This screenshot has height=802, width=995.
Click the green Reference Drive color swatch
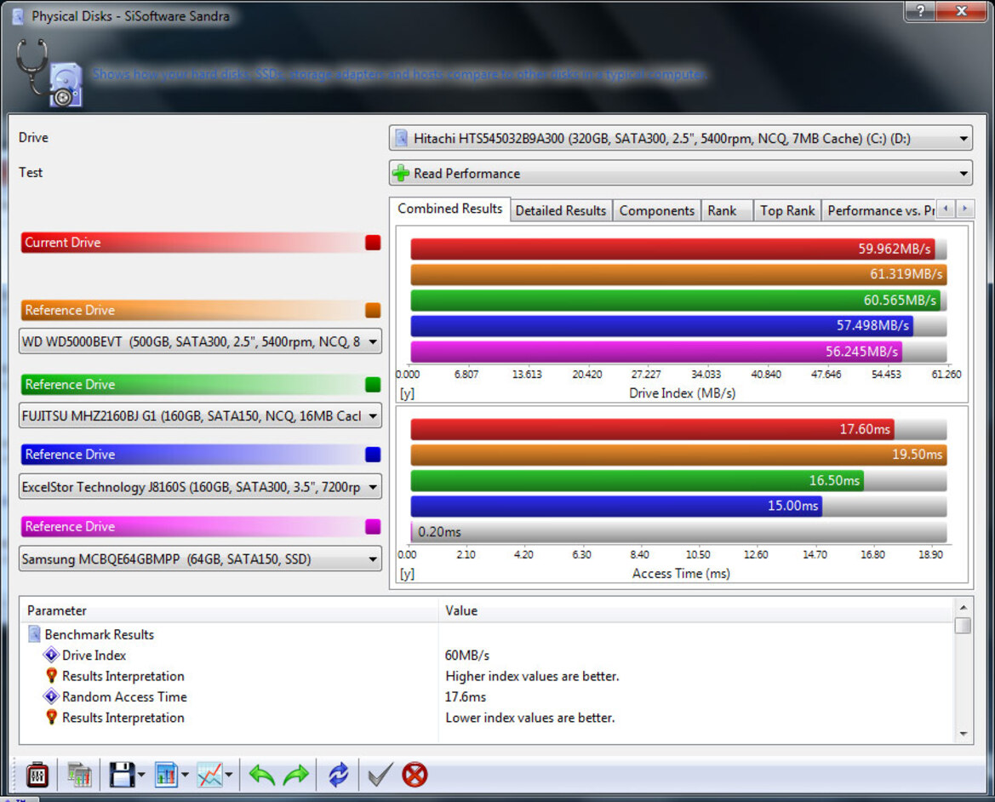coord(373,385)
